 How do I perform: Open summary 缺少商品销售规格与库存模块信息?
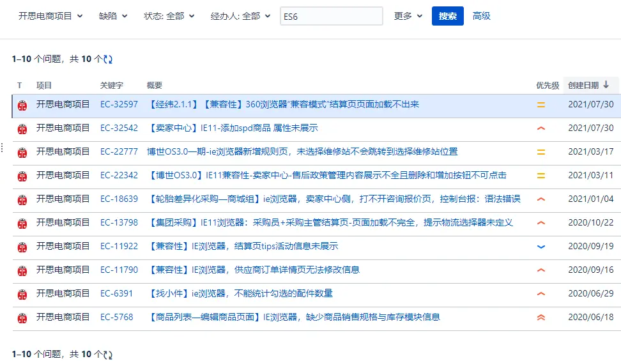(x=293, y=318)
